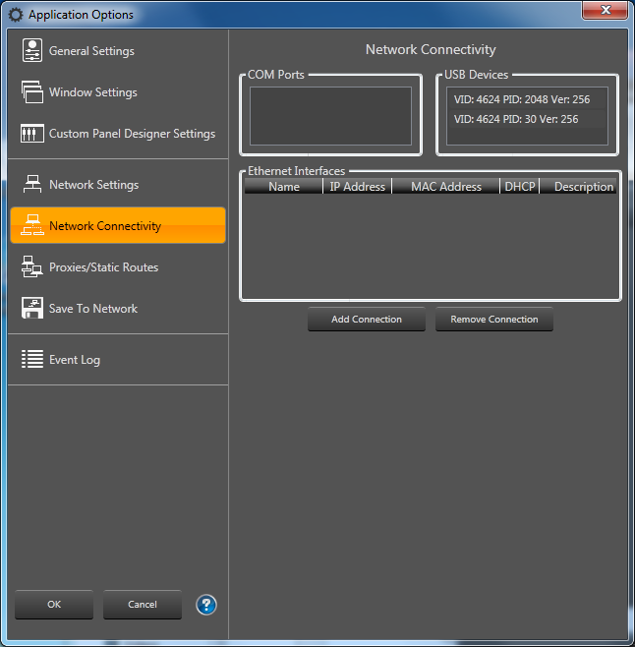Close the Application Options dialog

click(605, 10)
